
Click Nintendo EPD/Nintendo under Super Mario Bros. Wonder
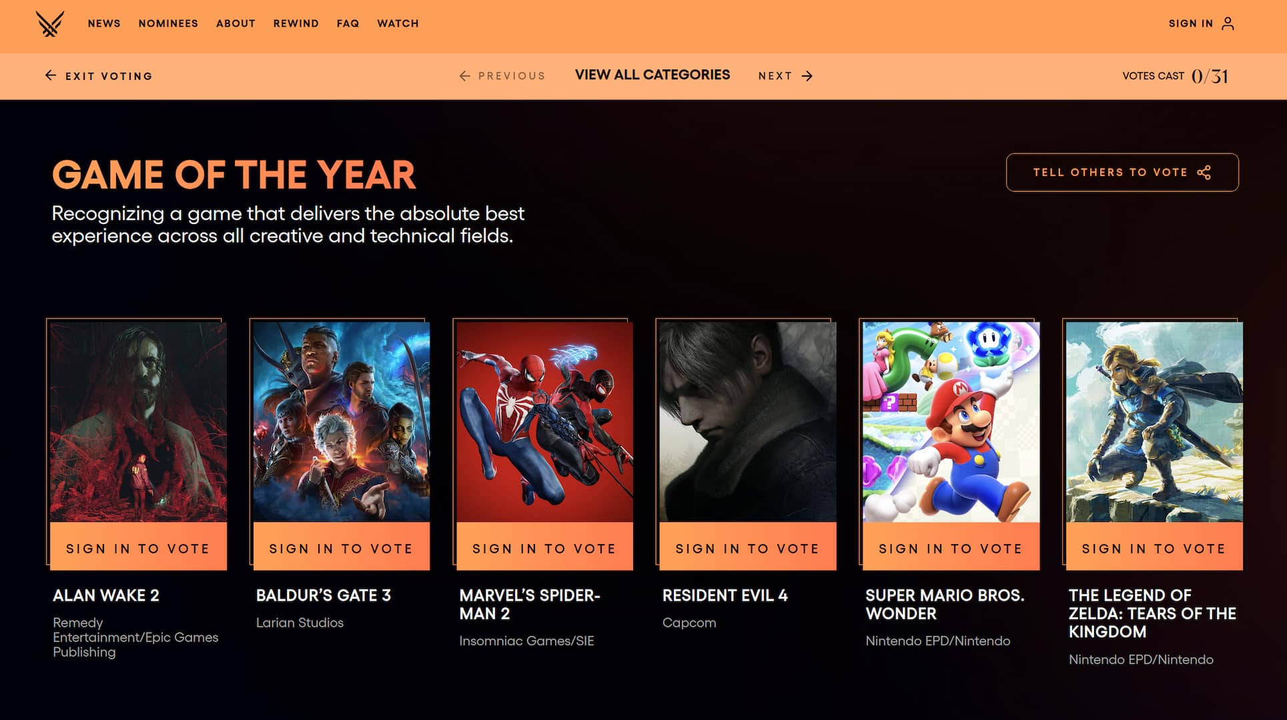(x=937, y=641)
